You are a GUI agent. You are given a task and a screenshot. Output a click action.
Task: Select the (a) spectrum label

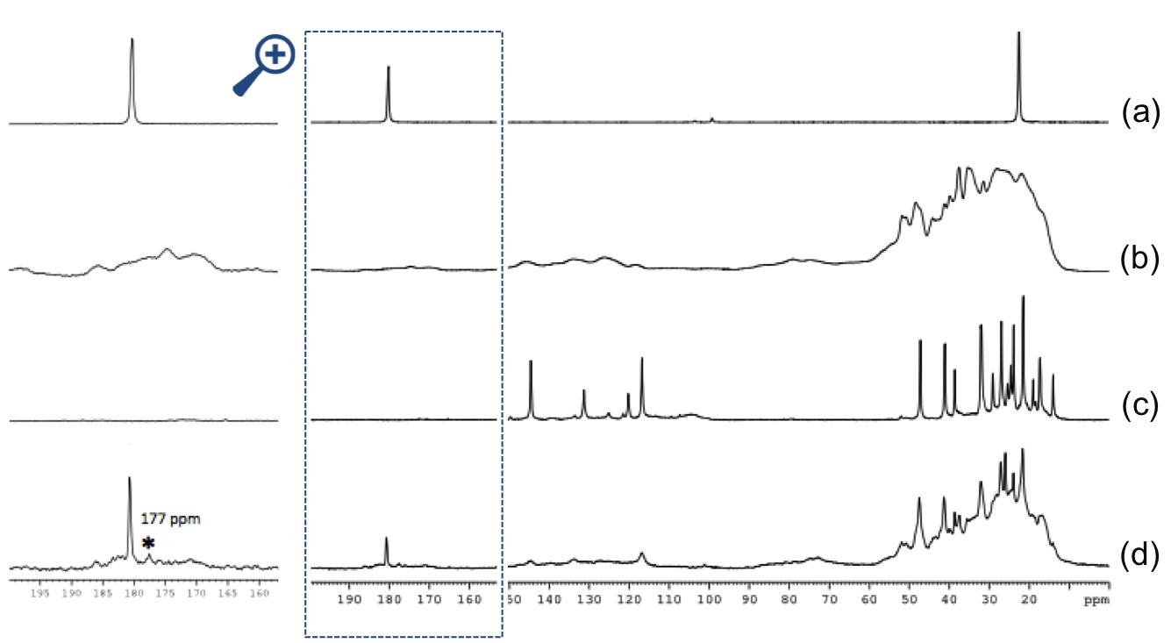[1139, 111]
